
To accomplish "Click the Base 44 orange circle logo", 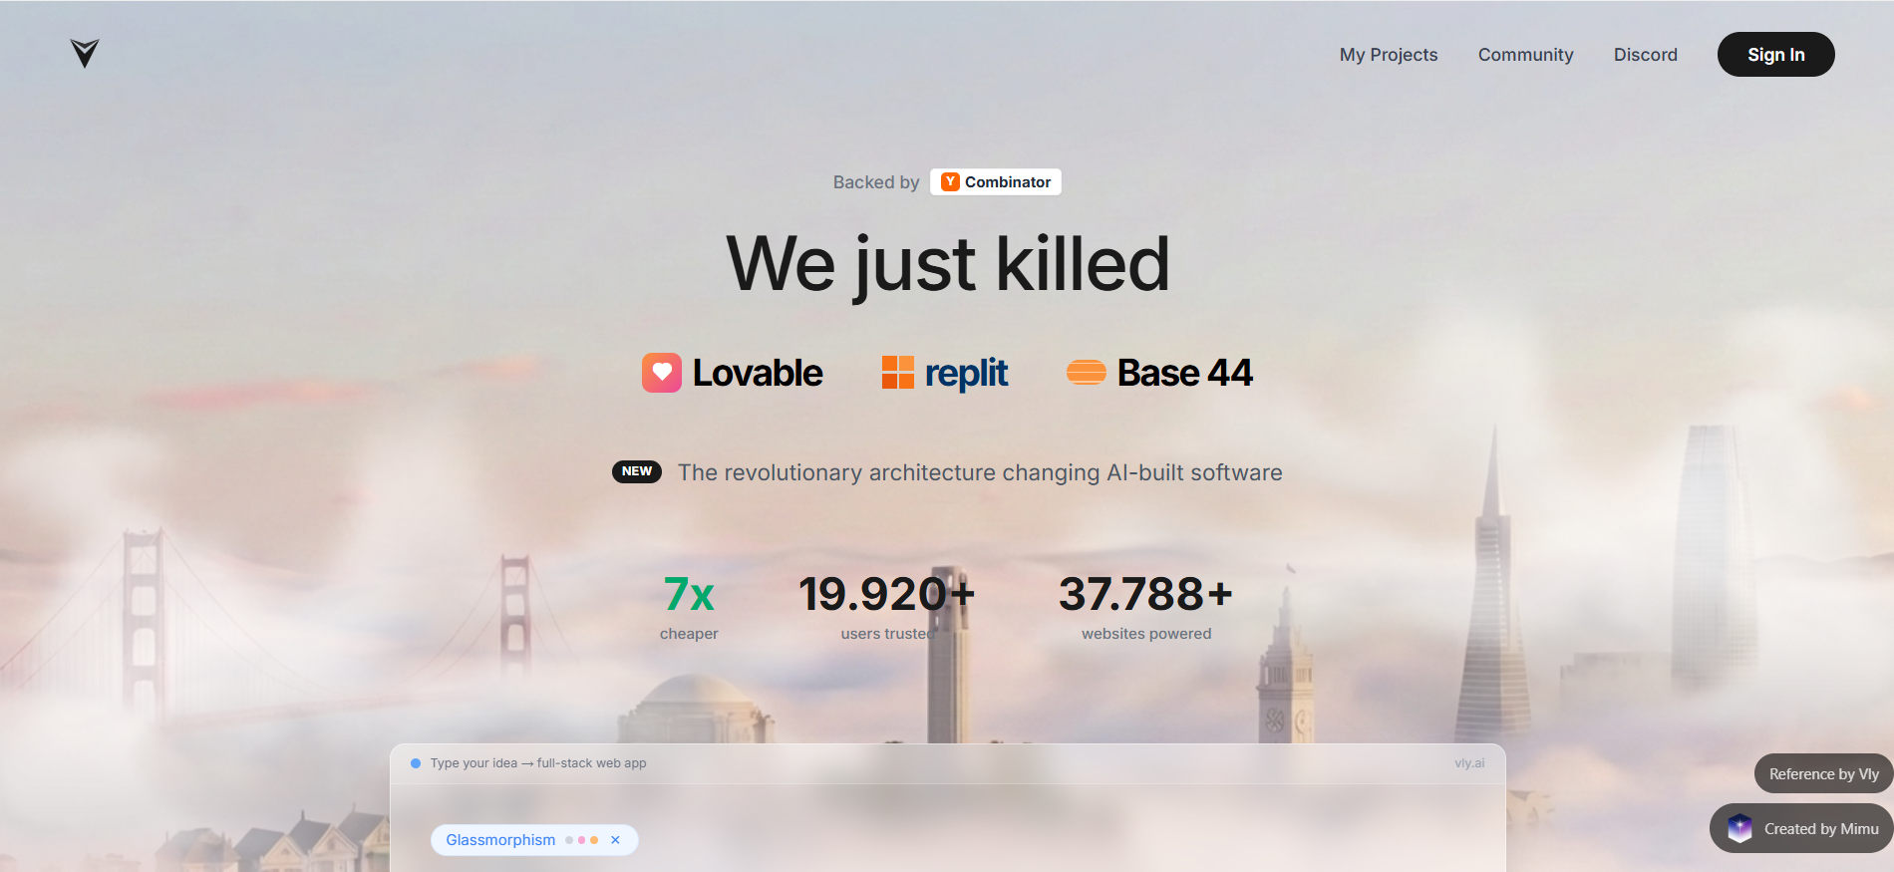I will 1086,373.
